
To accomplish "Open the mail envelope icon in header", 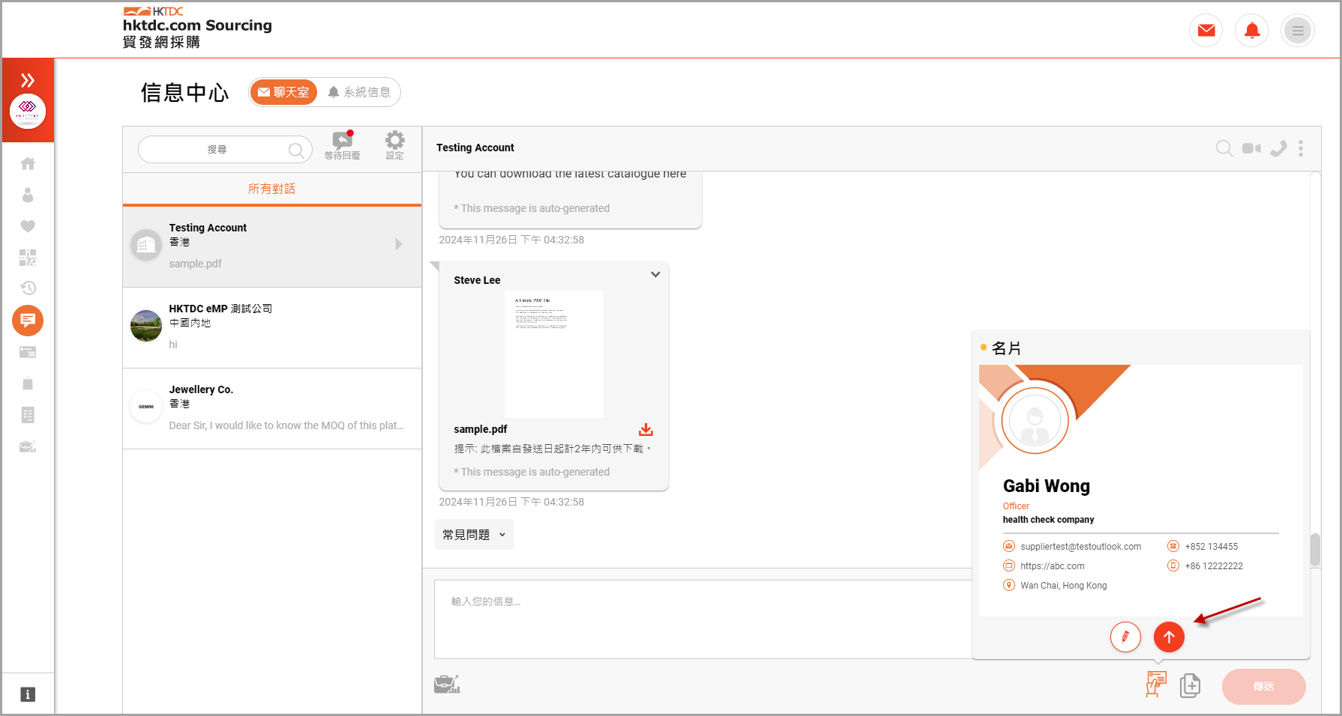I will (1206, 31).
